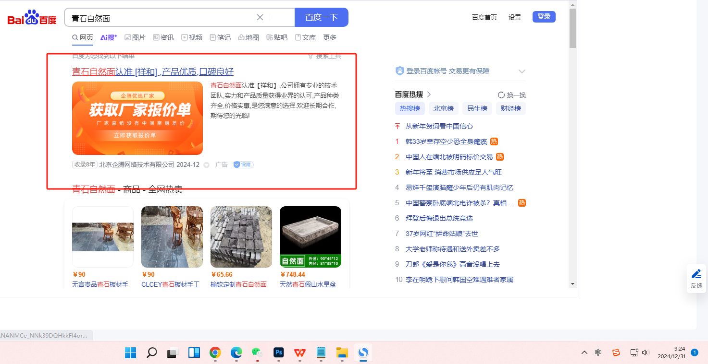Switch to the 地图 tab
The image size is (708, 364).
tap(248, 37)
